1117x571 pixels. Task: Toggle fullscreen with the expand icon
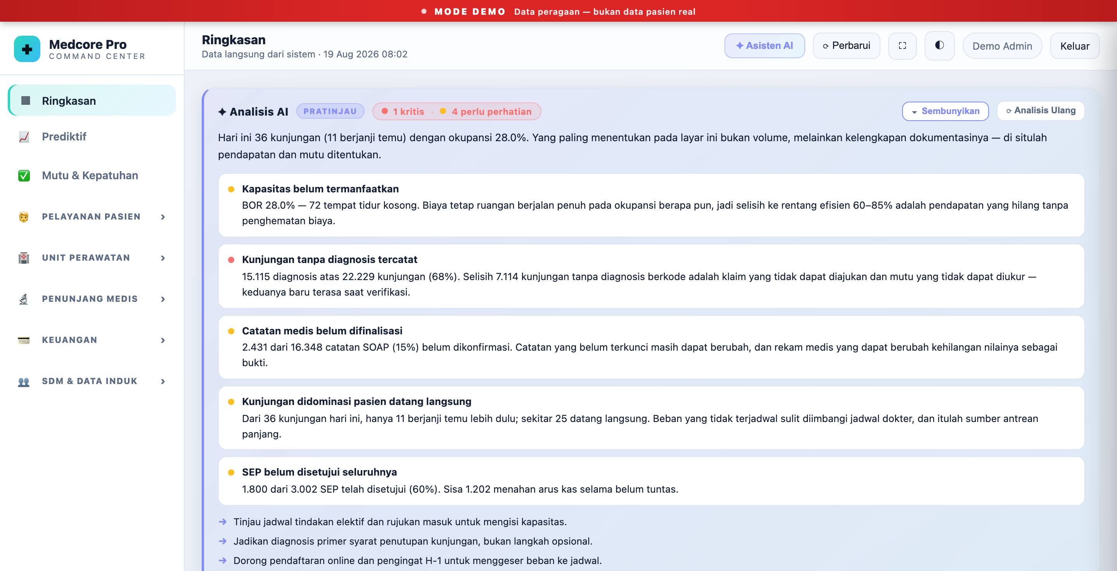coord(902,46)
